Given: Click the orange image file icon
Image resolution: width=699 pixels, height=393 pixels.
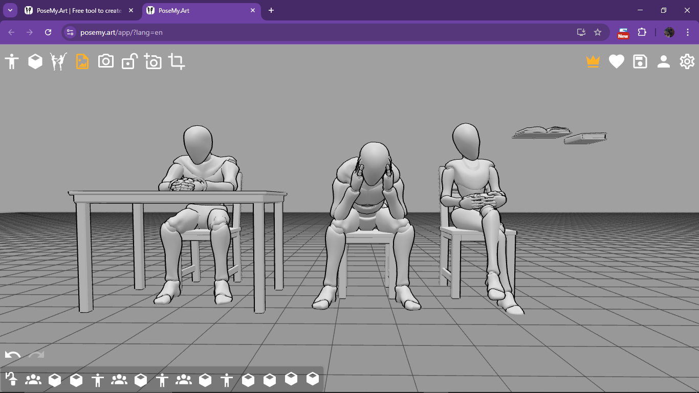Looking at the screenshot, I should click(82, 62).
